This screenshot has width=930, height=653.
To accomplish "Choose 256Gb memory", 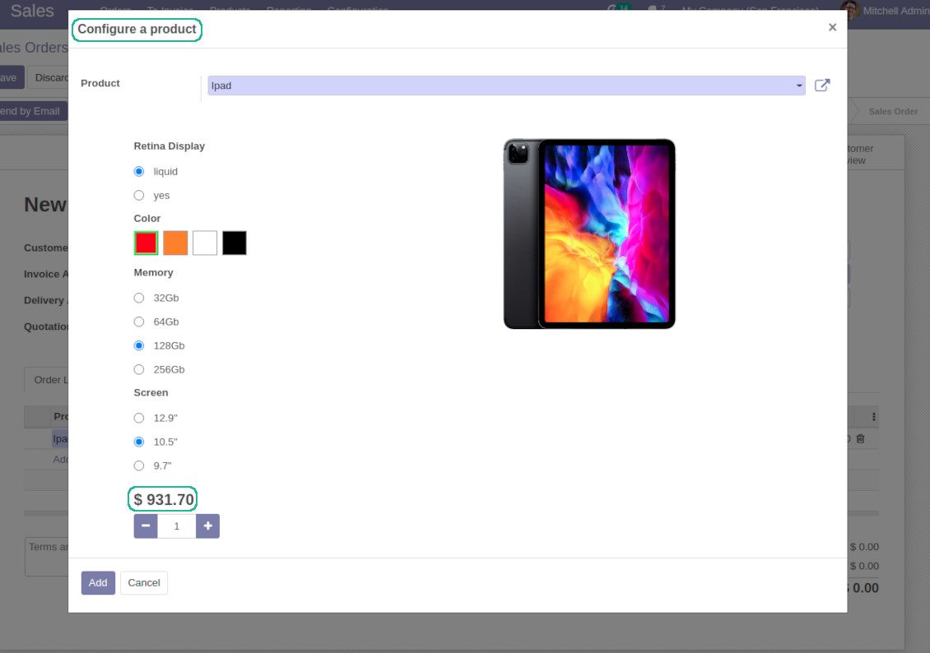I will 139,369.
